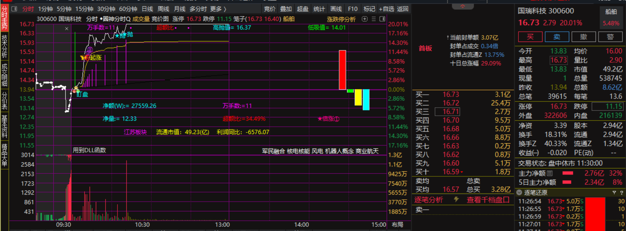Switch to the 日线 period tab
Viewport: 626px width, 231px height.
[147, 9]
